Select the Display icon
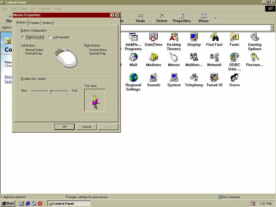The image size is (276, 207). [194, 40]
